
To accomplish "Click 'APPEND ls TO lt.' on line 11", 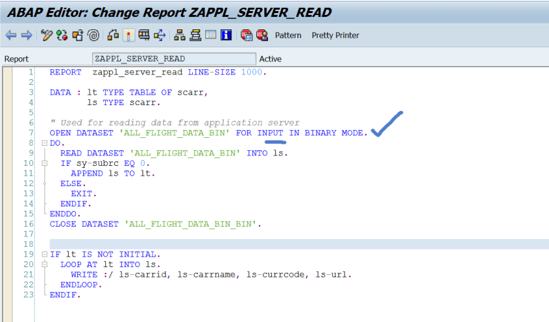I will click(x=112, y=174).
